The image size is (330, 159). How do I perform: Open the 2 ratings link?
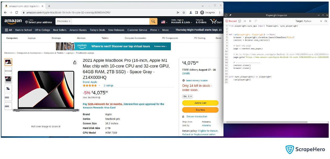point(109,85)
